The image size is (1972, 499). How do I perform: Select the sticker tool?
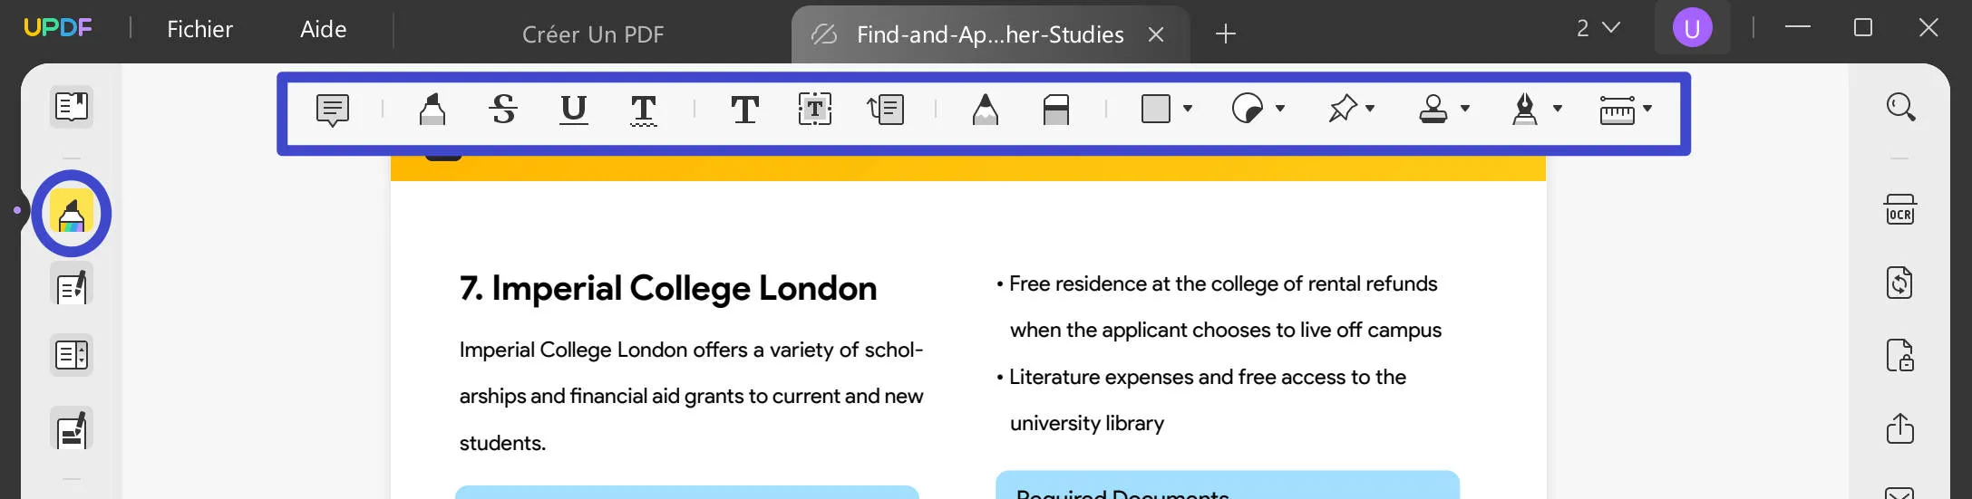[x=1248, y=110]
